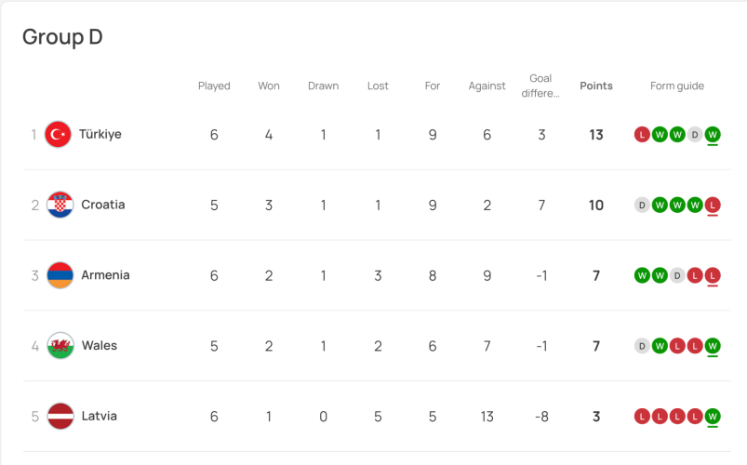This screenshot has height=465, width=747.
Task: Click the Croatia flag icon
Action: [60, 206]
